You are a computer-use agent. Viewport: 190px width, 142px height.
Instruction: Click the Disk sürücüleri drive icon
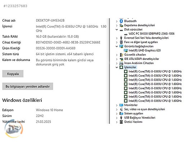click(x=121, y=30)
